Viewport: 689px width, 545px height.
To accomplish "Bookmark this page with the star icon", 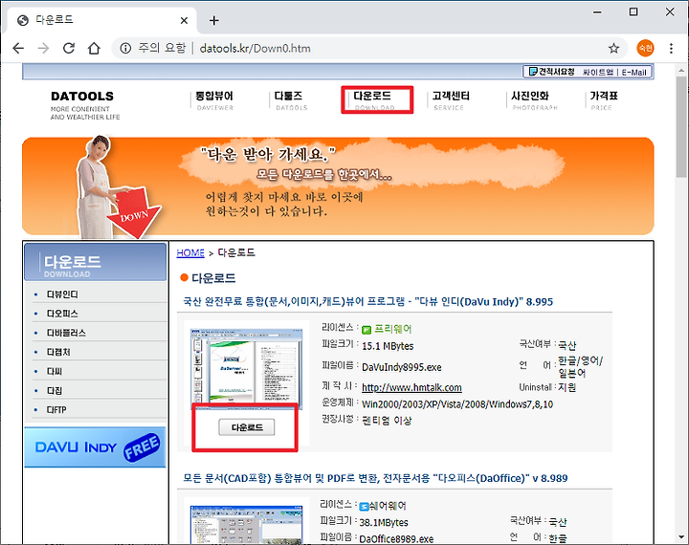I will click(613, 48).
